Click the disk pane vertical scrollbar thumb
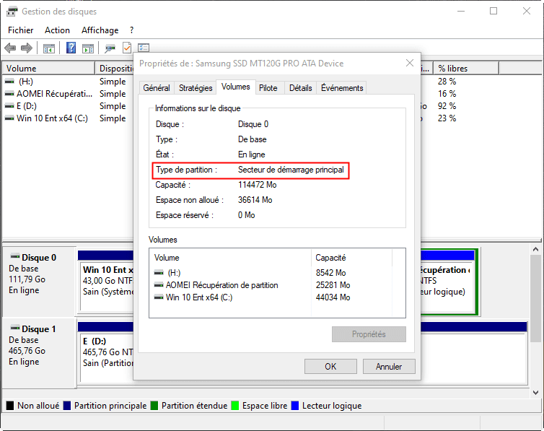Viewport: 544px width, 431px height. [x=535, y=299]
